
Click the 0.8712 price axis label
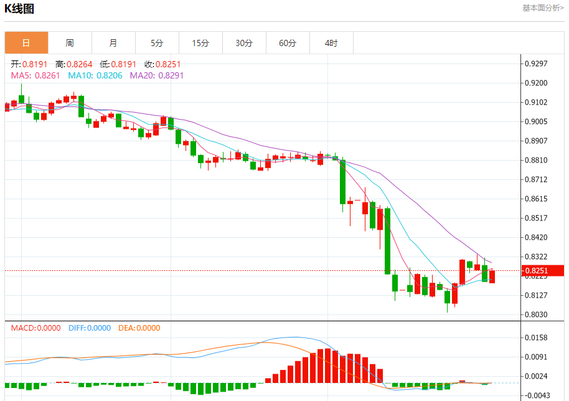pos(536,179)
